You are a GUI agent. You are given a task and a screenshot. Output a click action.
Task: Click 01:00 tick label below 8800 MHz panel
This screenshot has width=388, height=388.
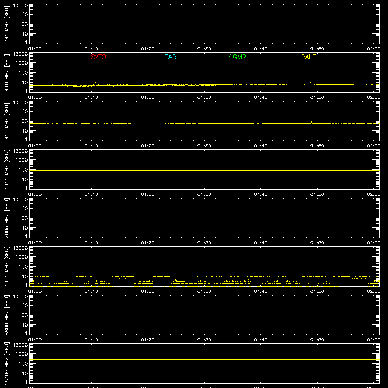(35, 340)
